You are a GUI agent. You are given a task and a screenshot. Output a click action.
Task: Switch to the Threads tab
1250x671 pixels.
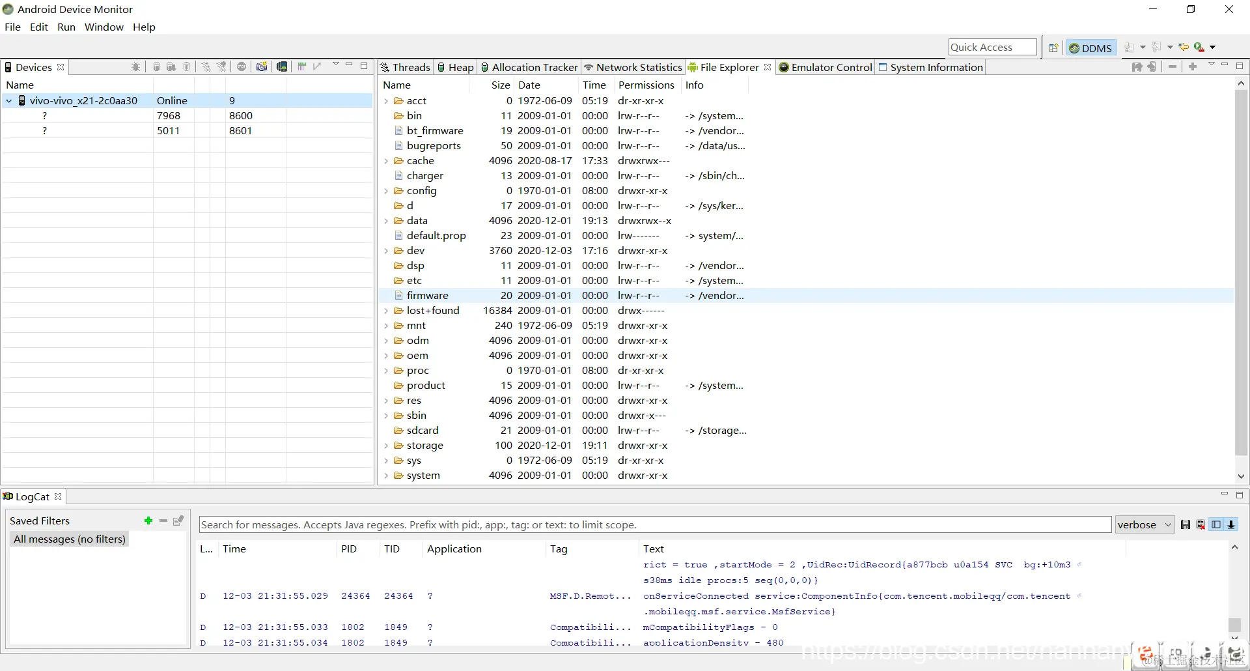[x=406, y=67]
